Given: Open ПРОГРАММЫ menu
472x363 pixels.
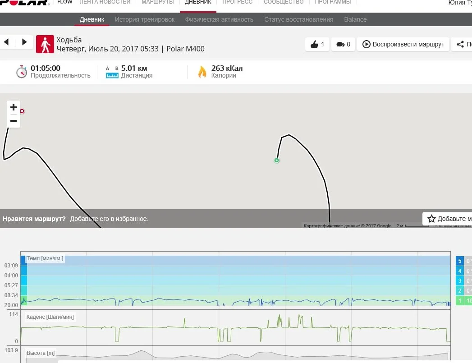Looking at the screenshot, I should click(x=333, y=2).
